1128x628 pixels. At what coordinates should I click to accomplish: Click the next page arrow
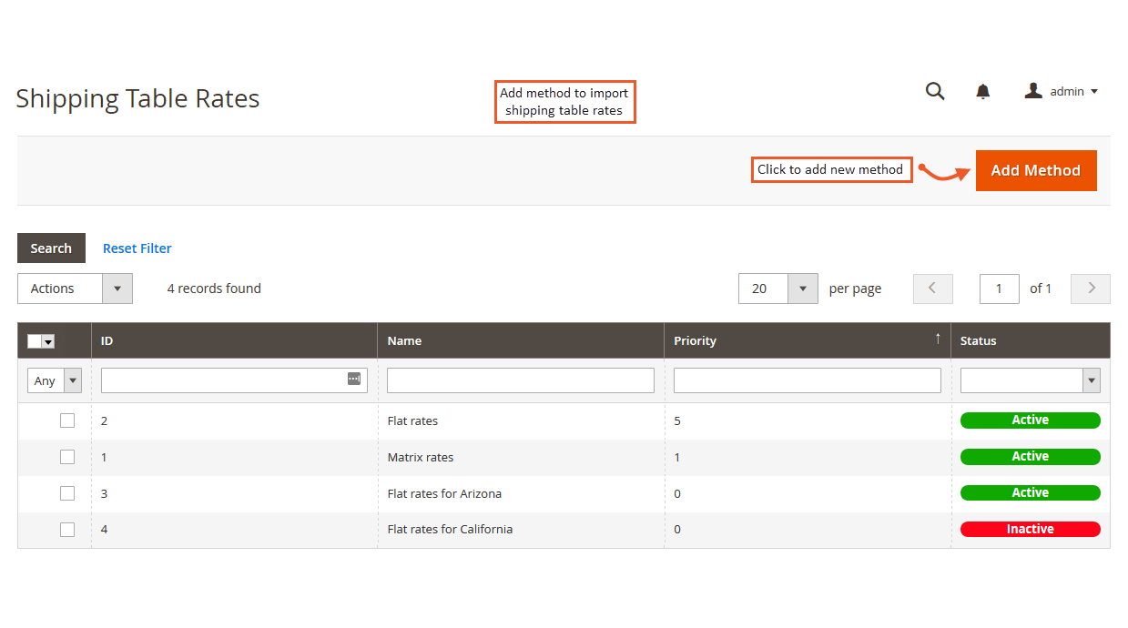(1090, 288)
